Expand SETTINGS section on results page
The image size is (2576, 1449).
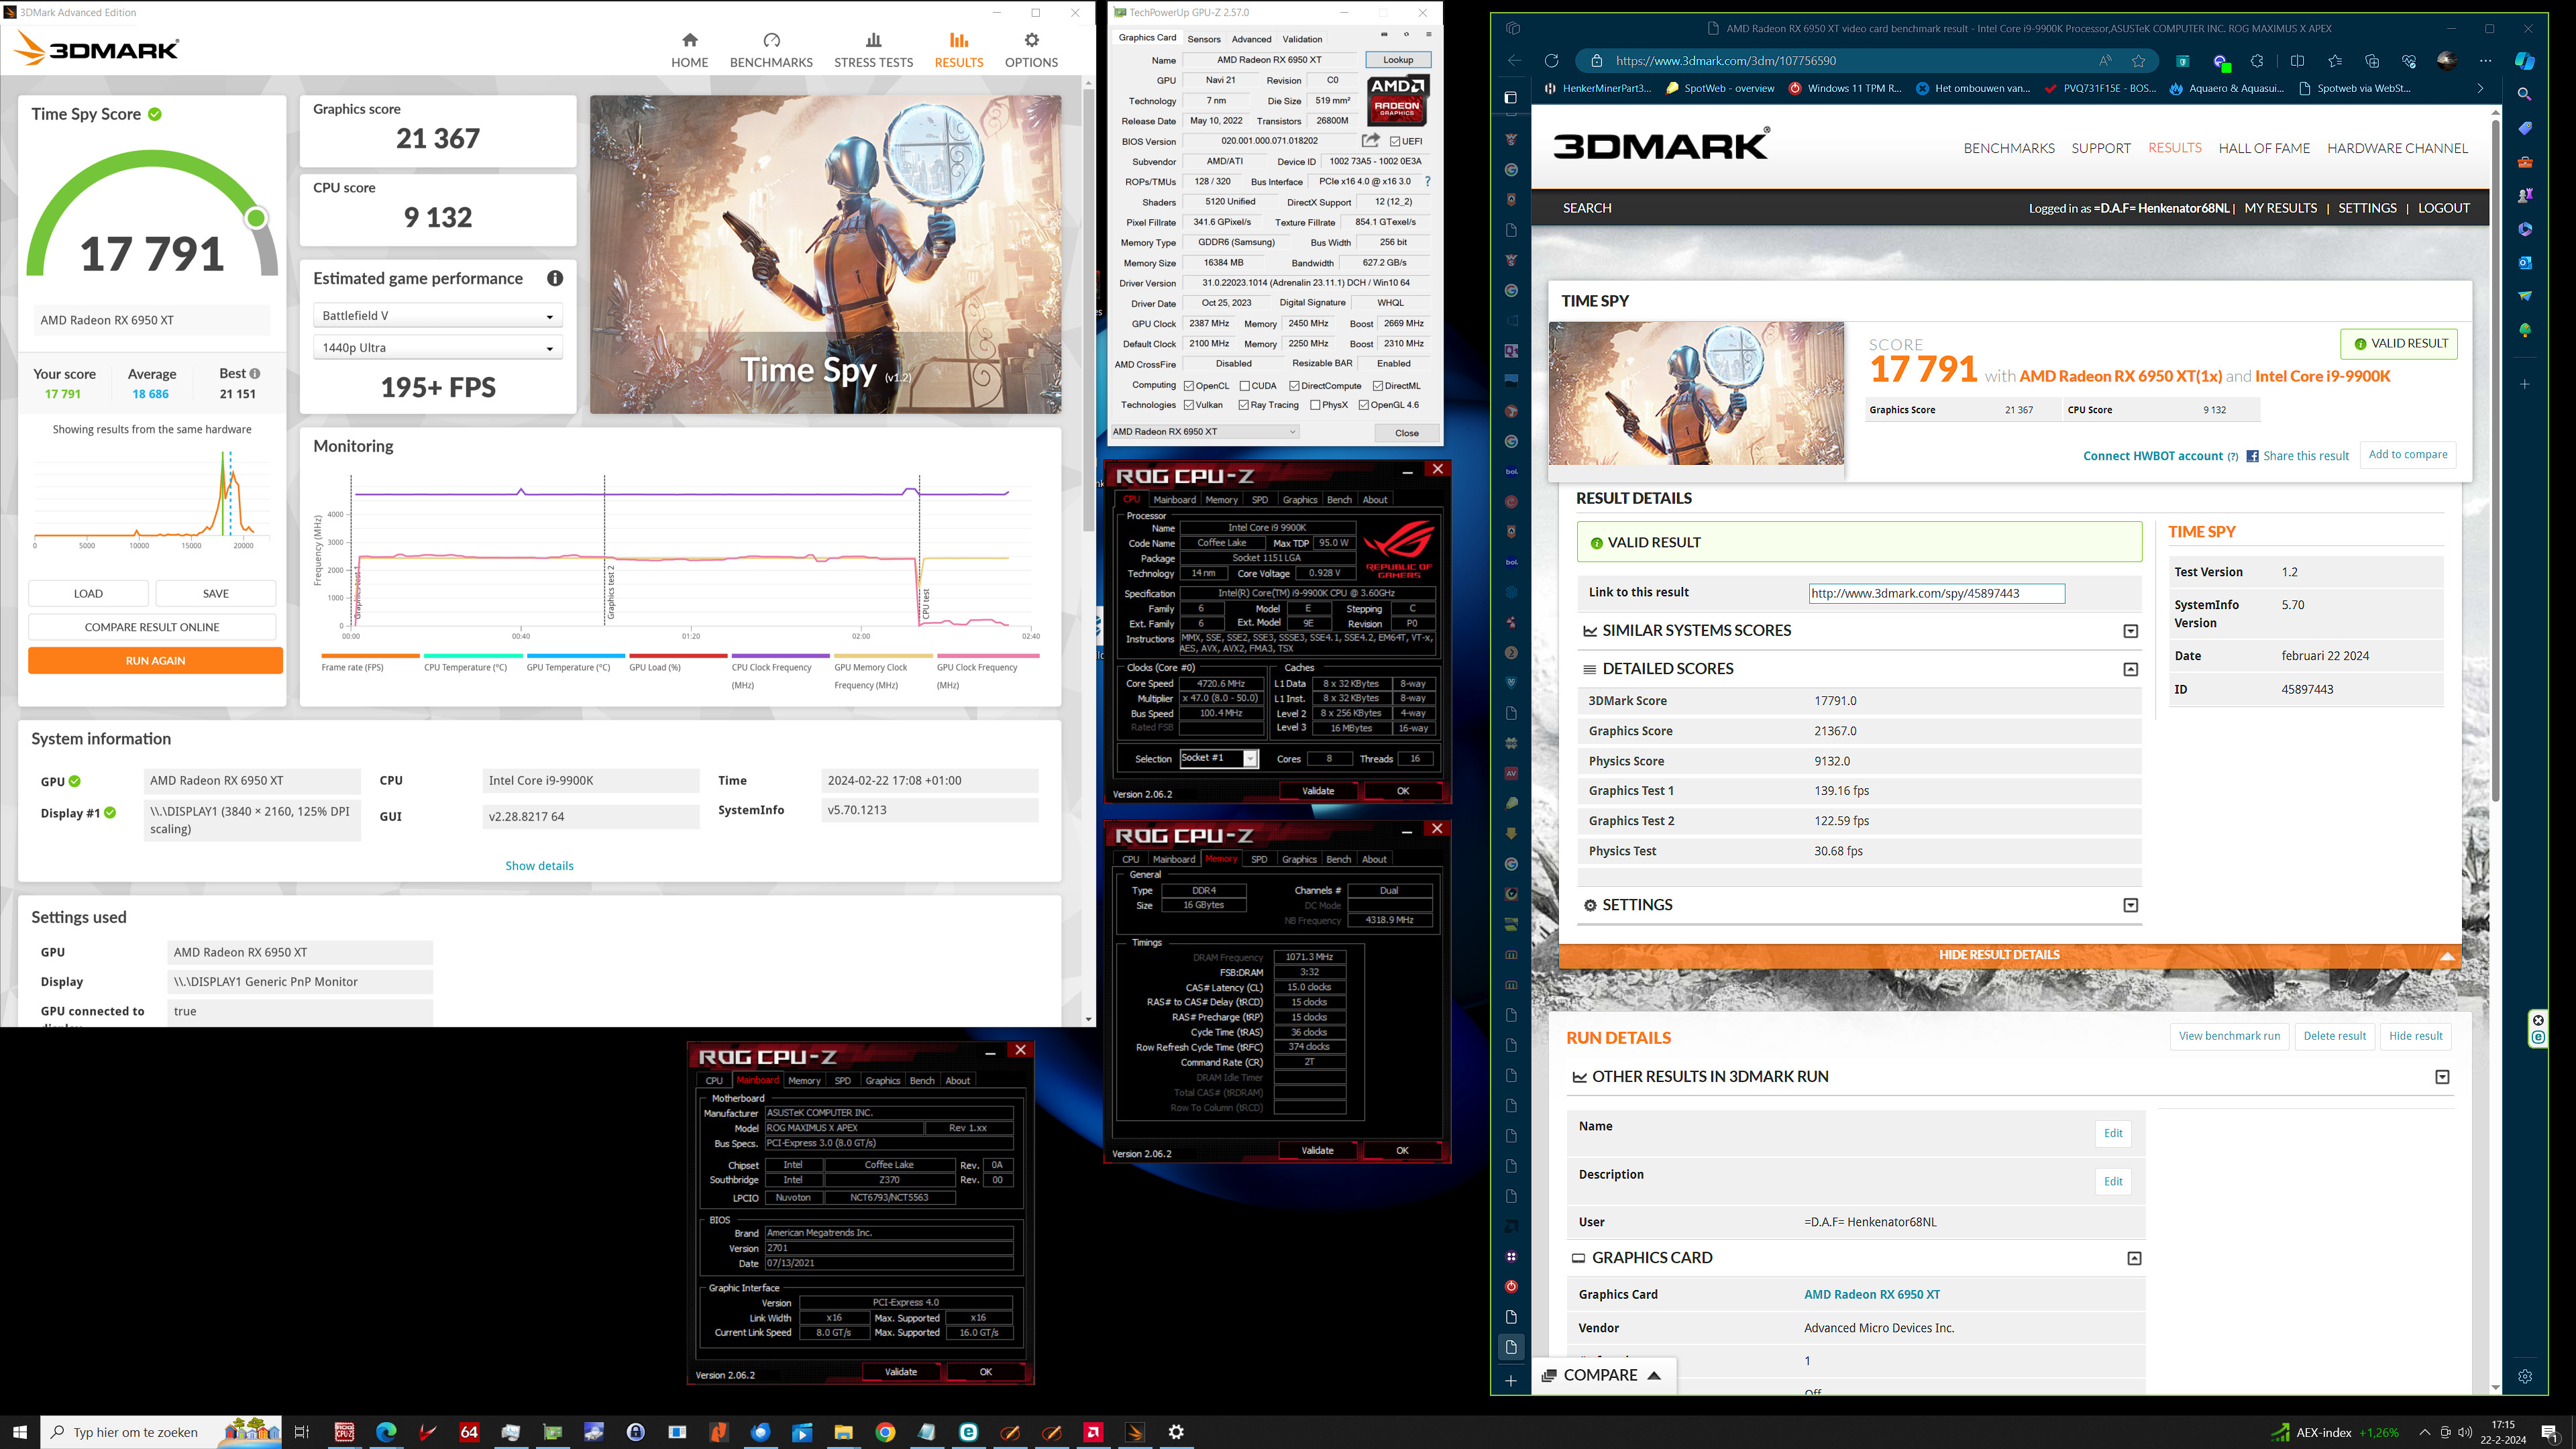[2131, 905]
